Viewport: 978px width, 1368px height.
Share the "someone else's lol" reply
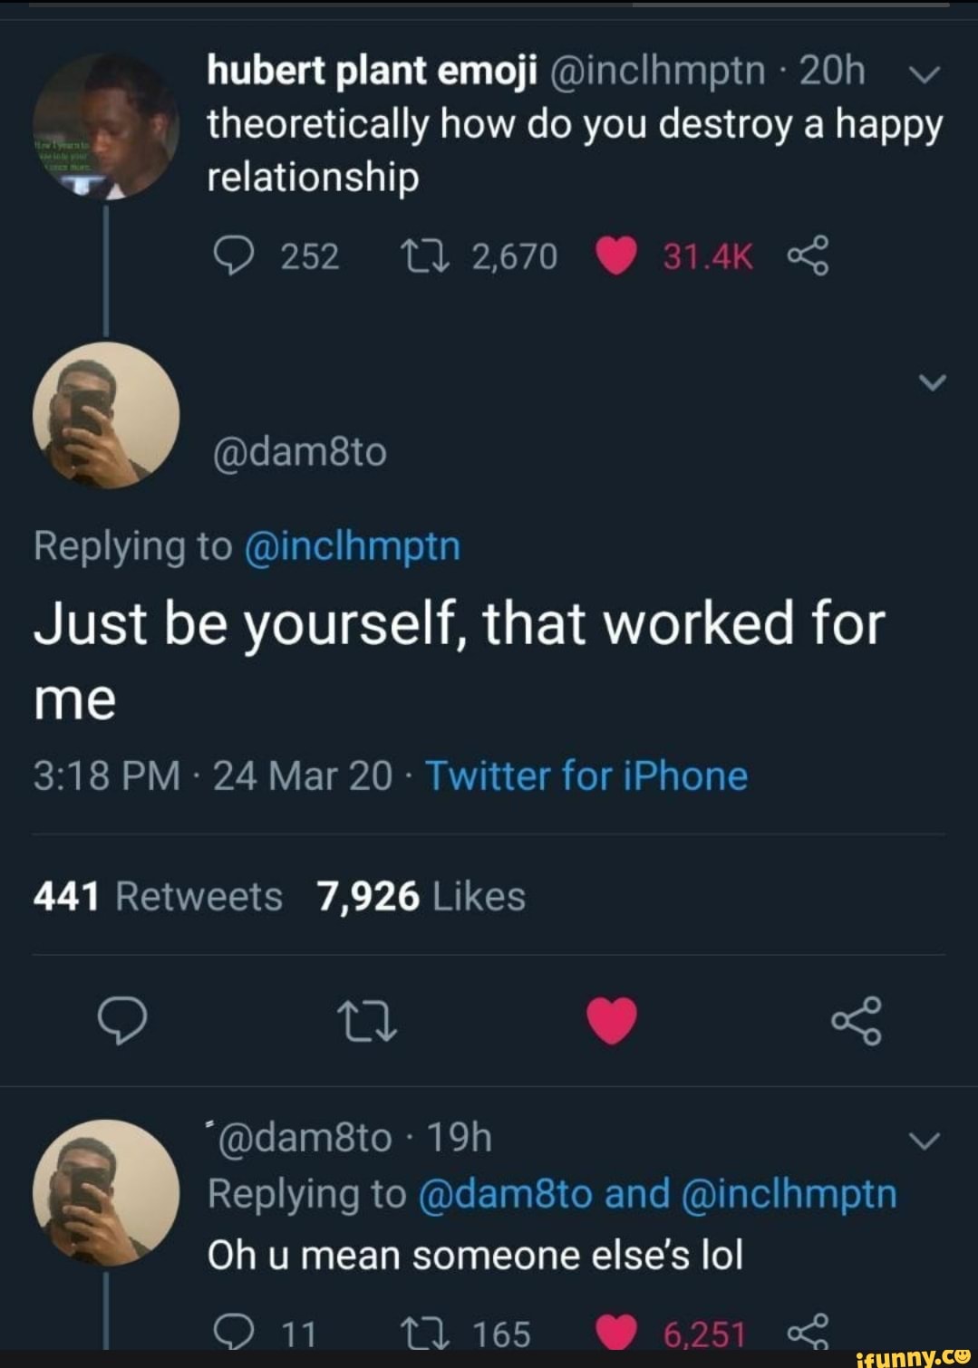tap(807, 1332)
